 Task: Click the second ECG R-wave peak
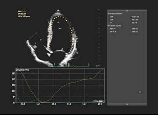tap(69, 64)
